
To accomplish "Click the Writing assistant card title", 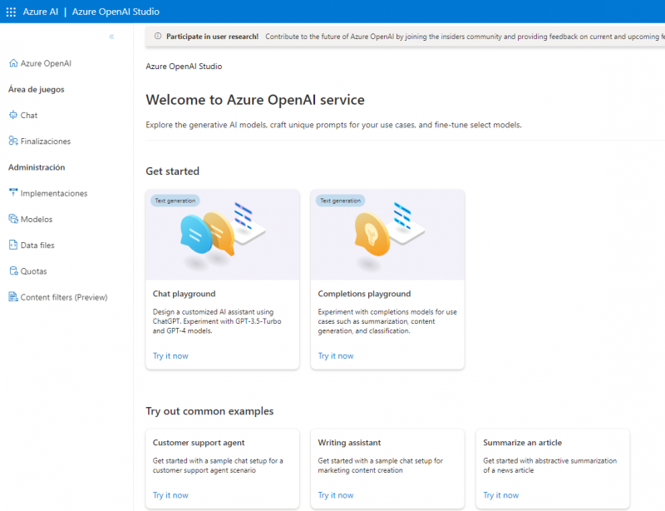I will point(349,443).
